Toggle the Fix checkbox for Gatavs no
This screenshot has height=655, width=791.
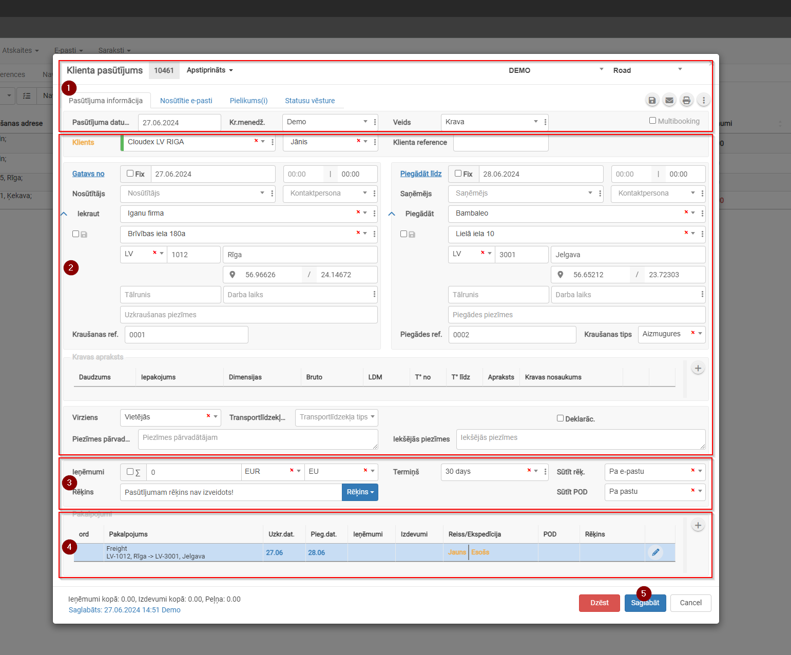(x=130, y=174)
